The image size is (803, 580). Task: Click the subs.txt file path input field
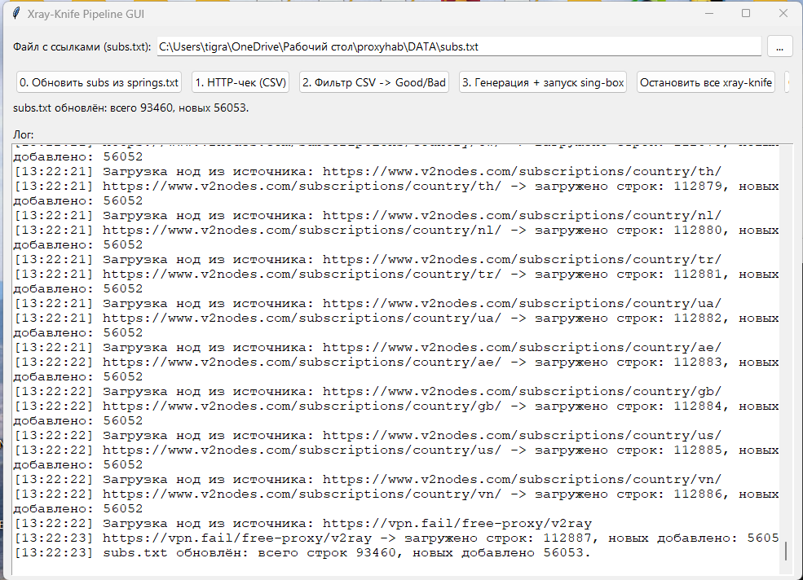pyautogui.click(x=459, y=46)
